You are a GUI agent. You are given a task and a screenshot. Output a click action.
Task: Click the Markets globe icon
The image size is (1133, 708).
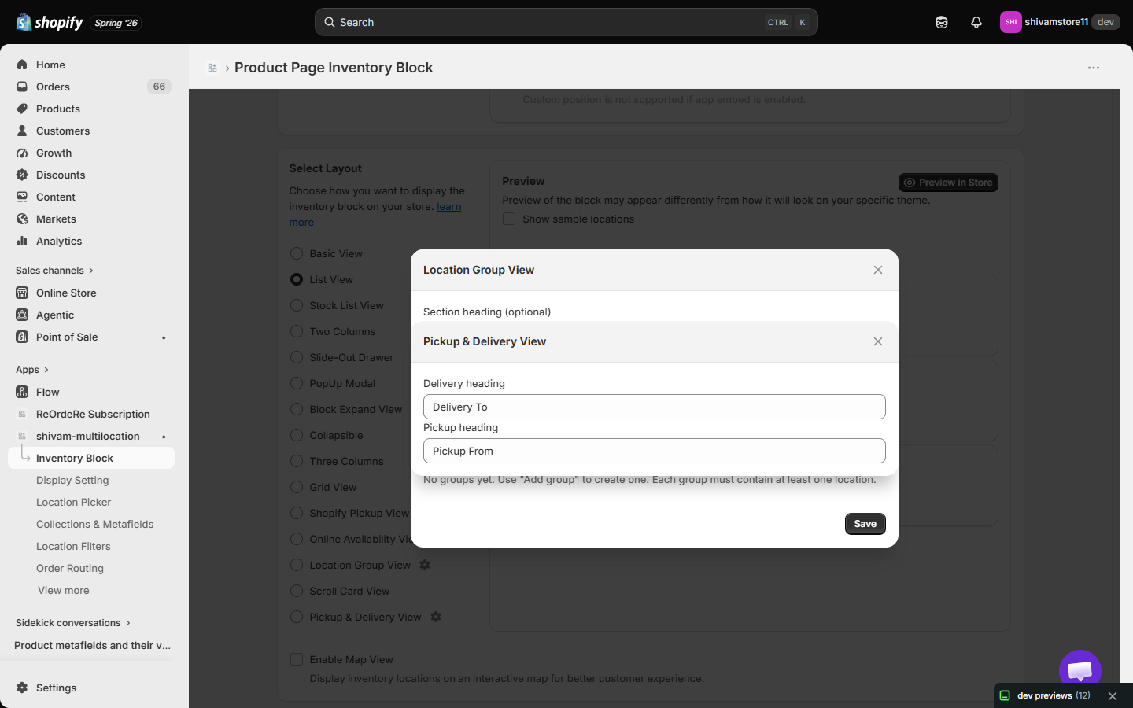coord(22,219)
